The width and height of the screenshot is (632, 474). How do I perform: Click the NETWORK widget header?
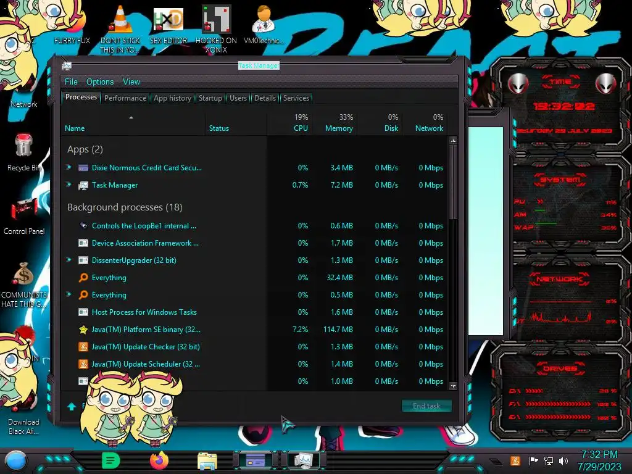click(559, 279)
